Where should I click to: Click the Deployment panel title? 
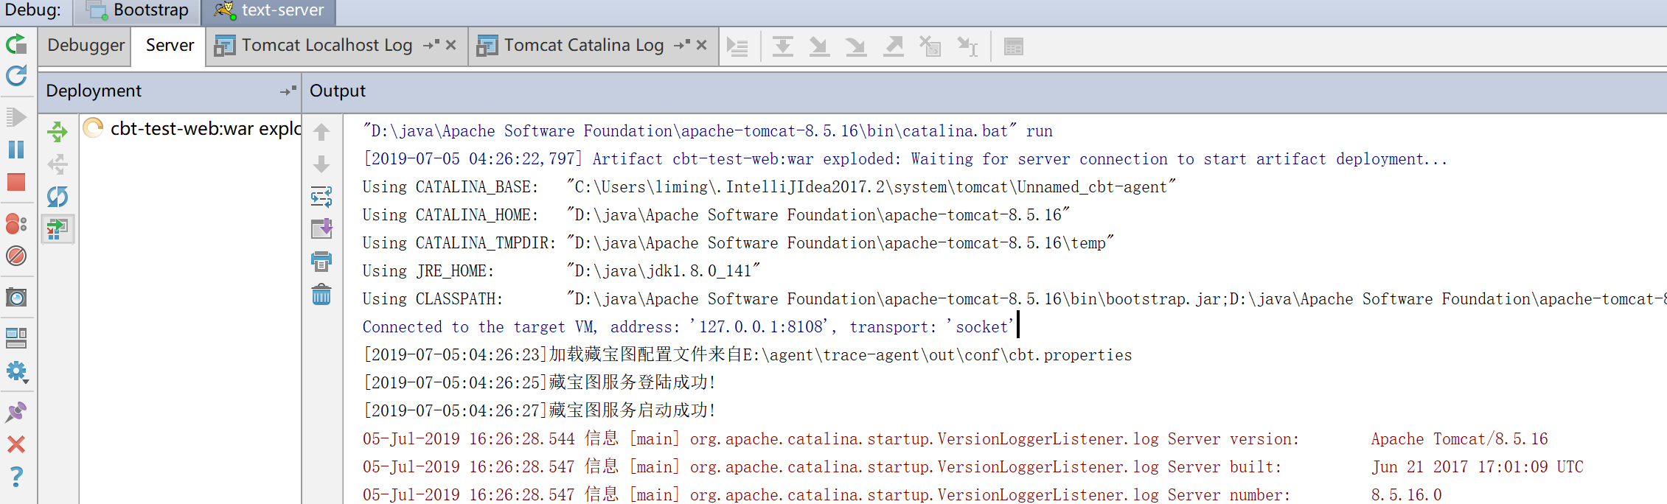tap(94, 91)
